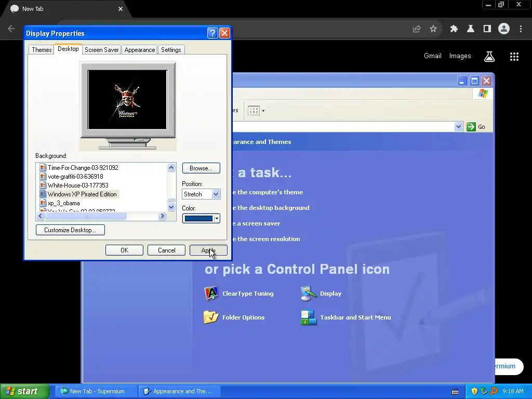
Task: Click the Views icon in Control Panel toolbar
Action: coord(254,110)
